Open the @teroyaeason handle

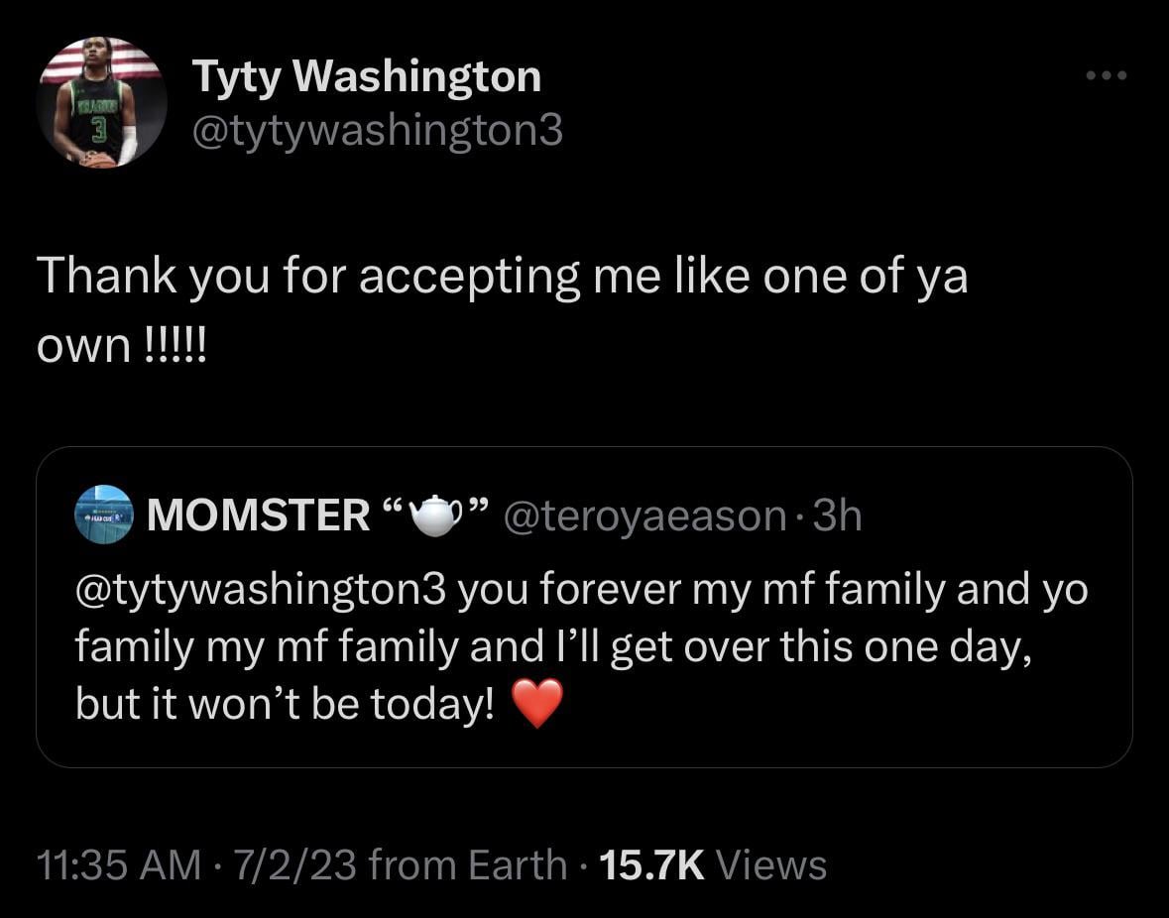(x=645, y=516)
